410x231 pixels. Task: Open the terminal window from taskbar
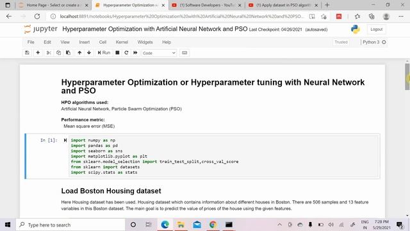[229, 225]
